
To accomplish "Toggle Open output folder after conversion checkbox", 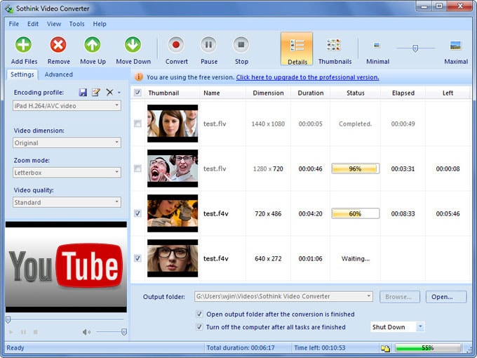I will pos(199,314).
